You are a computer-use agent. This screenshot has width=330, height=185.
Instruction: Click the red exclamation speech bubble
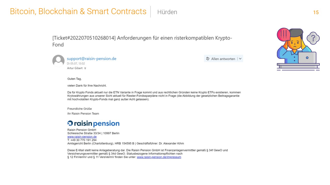[x=284, y=34]
